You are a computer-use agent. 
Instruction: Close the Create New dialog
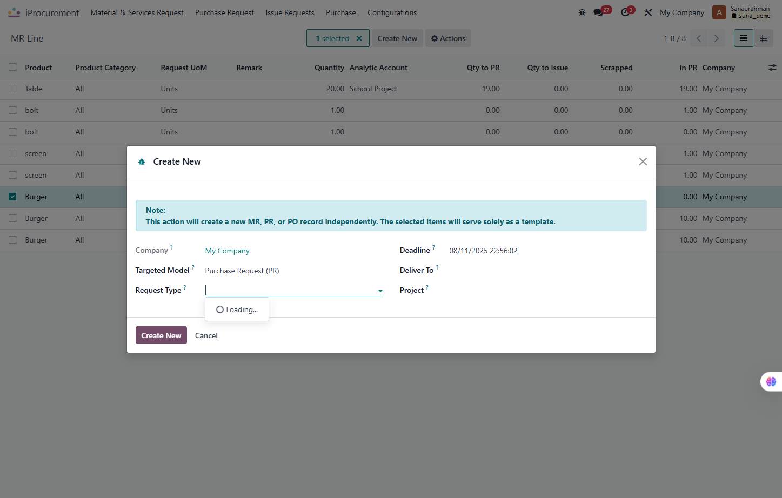(643, 161)
